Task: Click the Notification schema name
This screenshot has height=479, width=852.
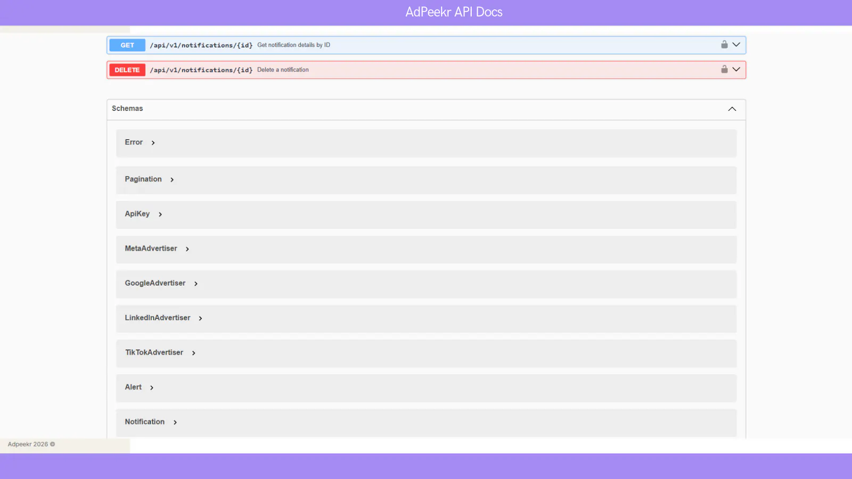Action: 145,422
